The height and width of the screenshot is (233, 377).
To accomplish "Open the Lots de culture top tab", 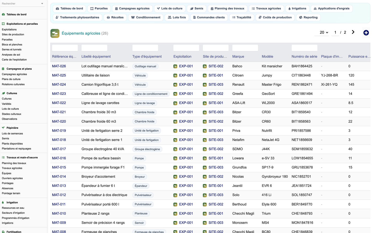I will click(170, 9).
